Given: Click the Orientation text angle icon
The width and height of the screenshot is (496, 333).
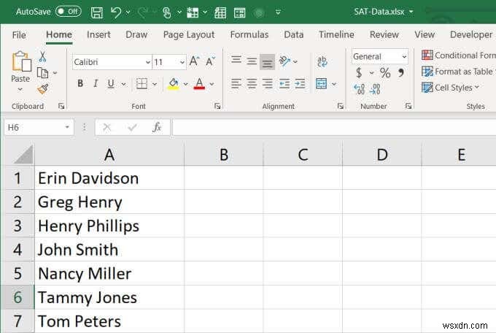Looking at the screenshot, I should pos(284,61).
